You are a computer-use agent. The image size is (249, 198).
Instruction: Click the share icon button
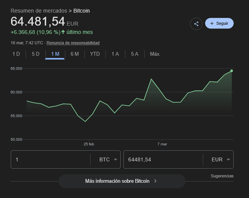point(196,24)
